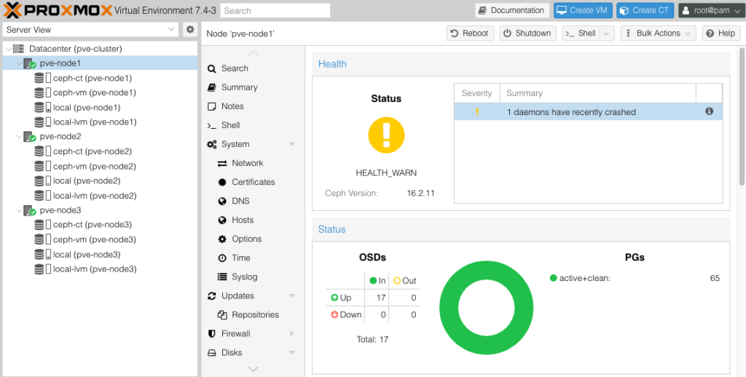Collapse the Updates menu section
Viewport: 746px width, 377px height.
(292, 295)
